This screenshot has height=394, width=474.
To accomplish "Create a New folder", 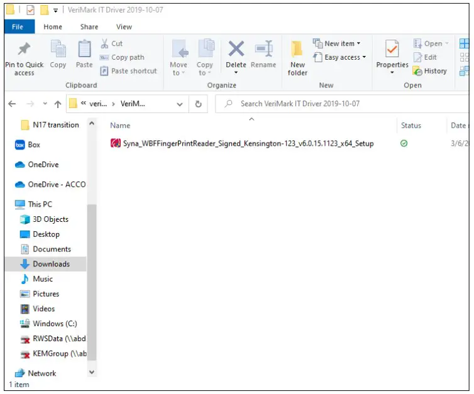I will point(297,58).
